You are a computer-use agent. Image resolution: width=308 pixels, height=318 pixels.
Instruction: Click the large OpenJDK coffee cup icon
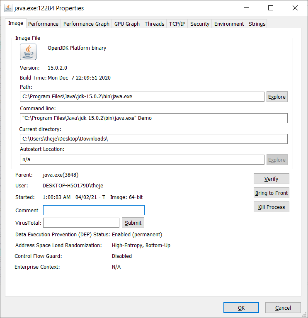click(28, 52)
